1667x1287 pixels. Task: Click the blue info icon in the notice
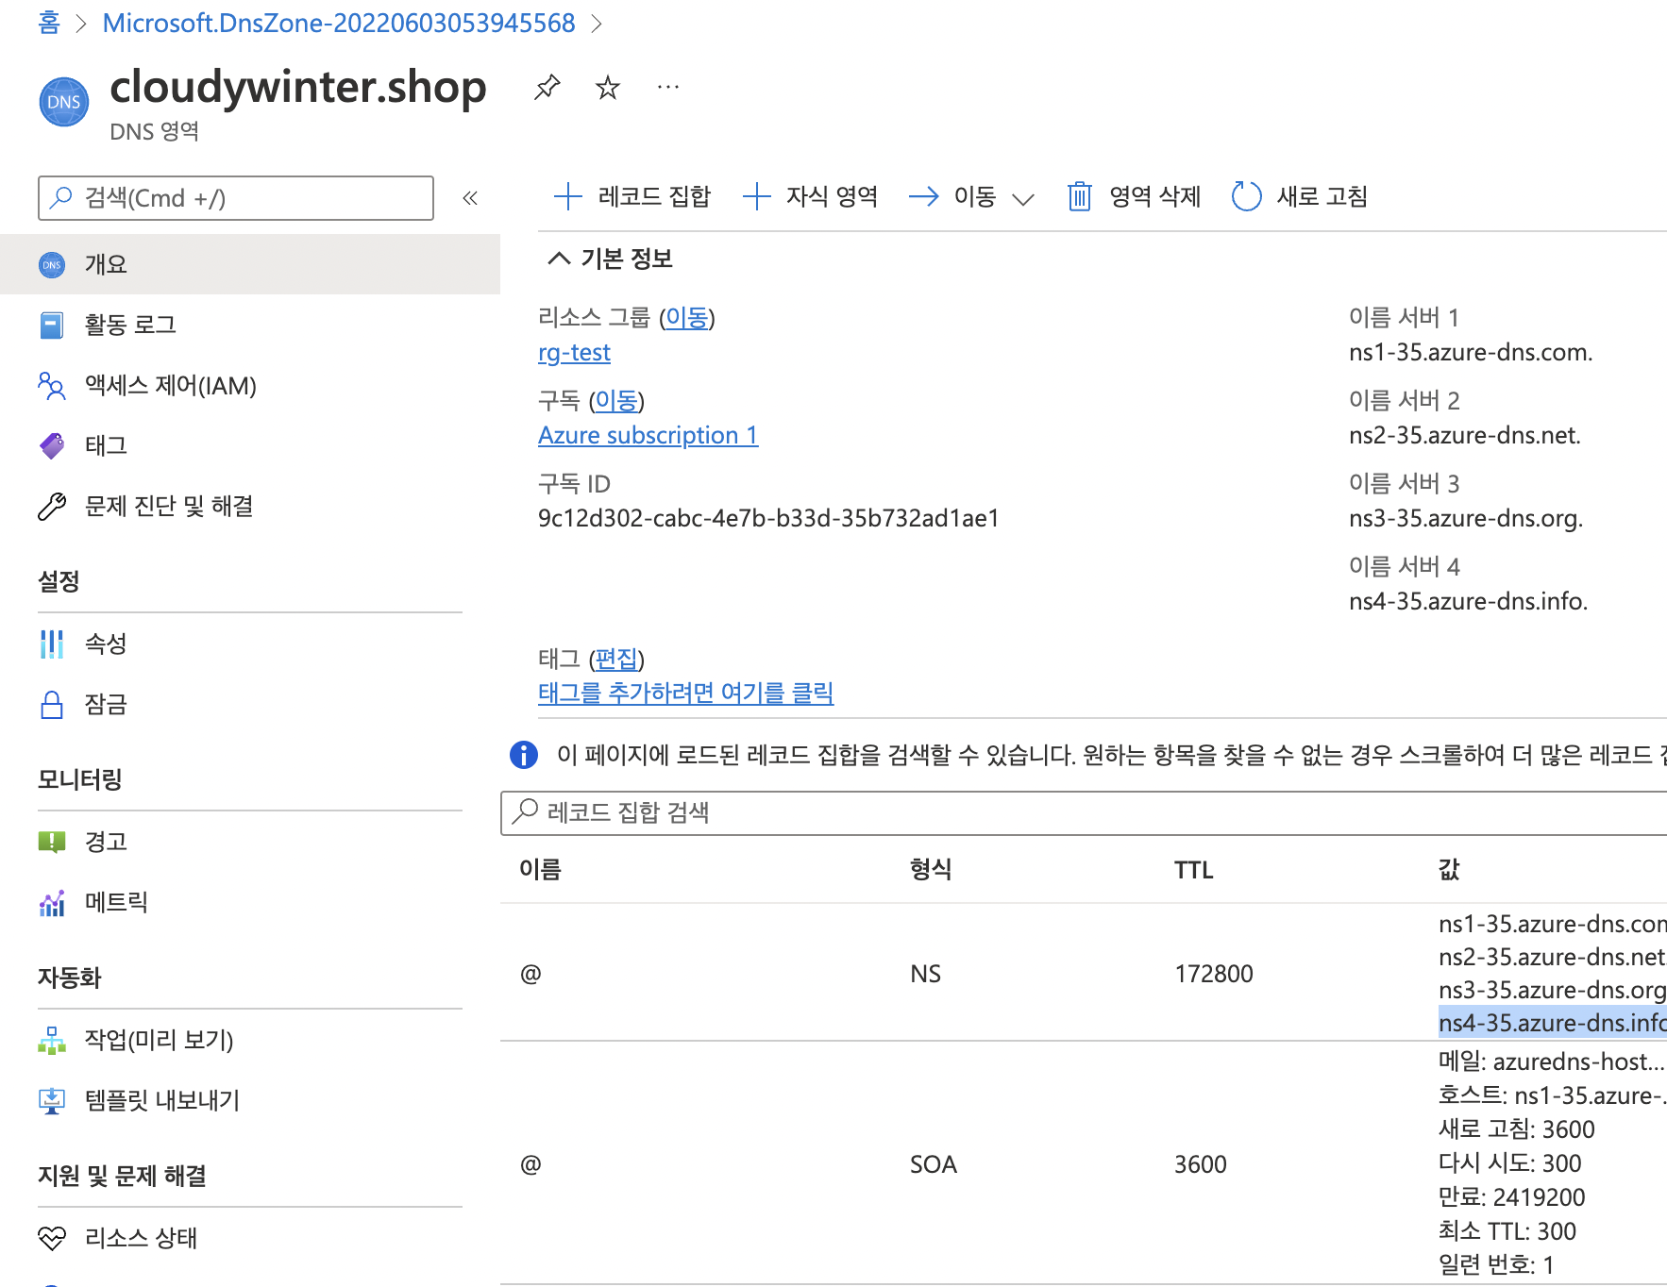523,755
